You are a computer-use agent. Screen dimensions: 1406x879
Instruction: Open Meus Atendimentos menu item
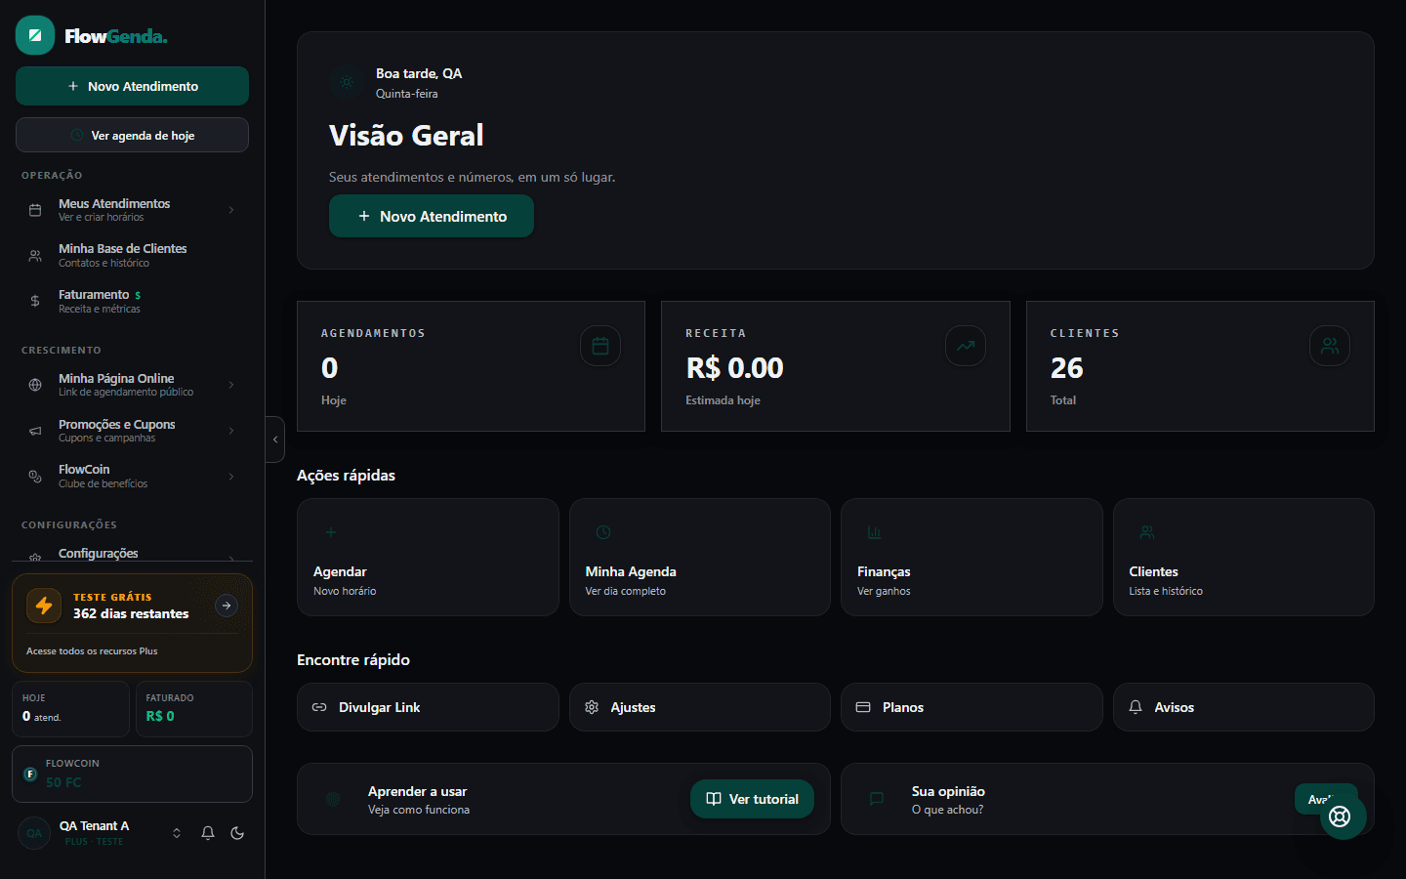click(132, 210)
